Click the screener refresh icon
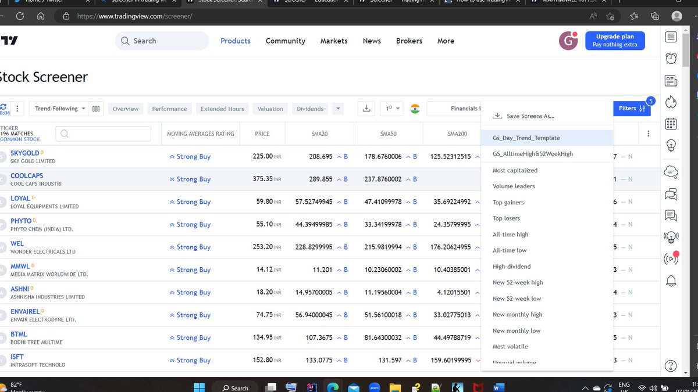698x392 pixels. (x=5, y=106)
